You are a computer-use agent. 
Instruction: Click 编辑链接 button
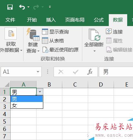coord(119,50)
